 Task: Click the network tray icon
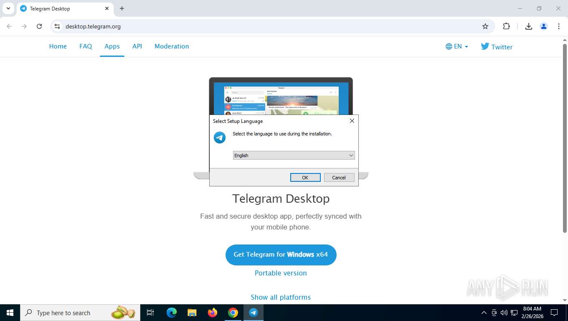[514, 313]
